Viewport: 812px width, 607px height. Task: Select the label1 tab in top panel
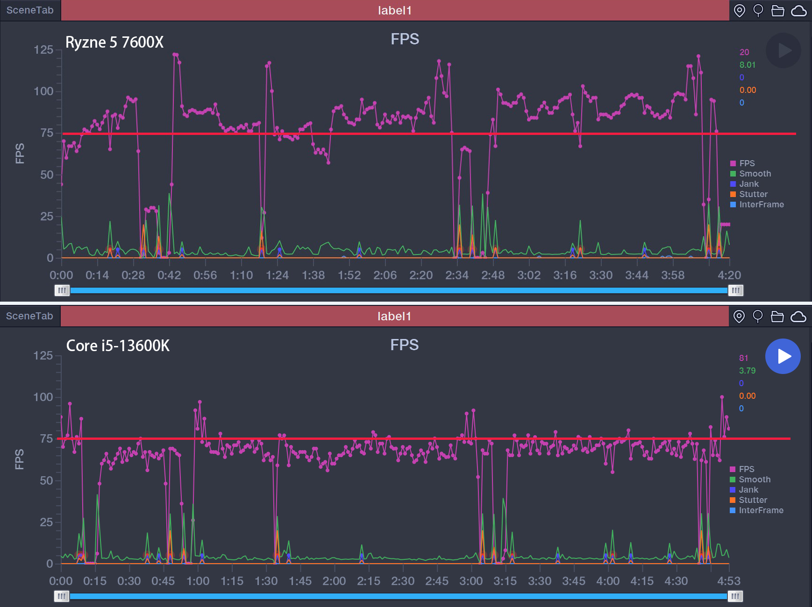pos(395,10)
